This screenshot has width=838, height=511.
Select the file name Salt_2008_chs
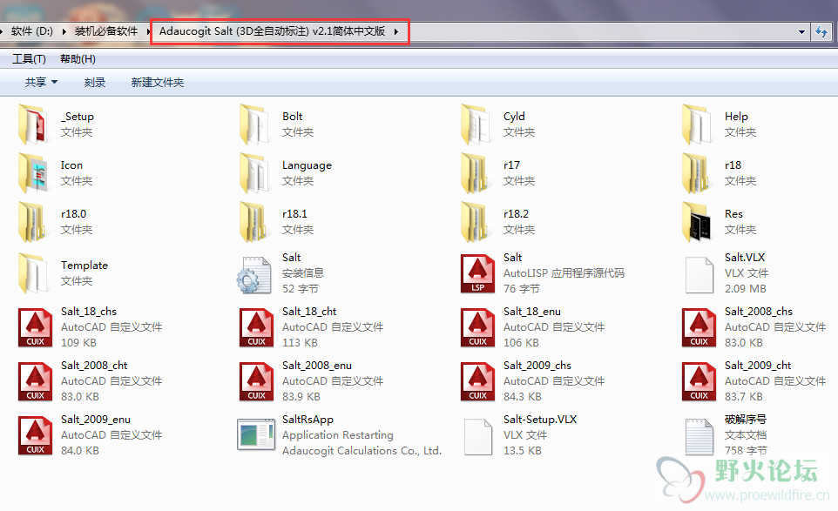pyautogui.click(x=759, y=312)
